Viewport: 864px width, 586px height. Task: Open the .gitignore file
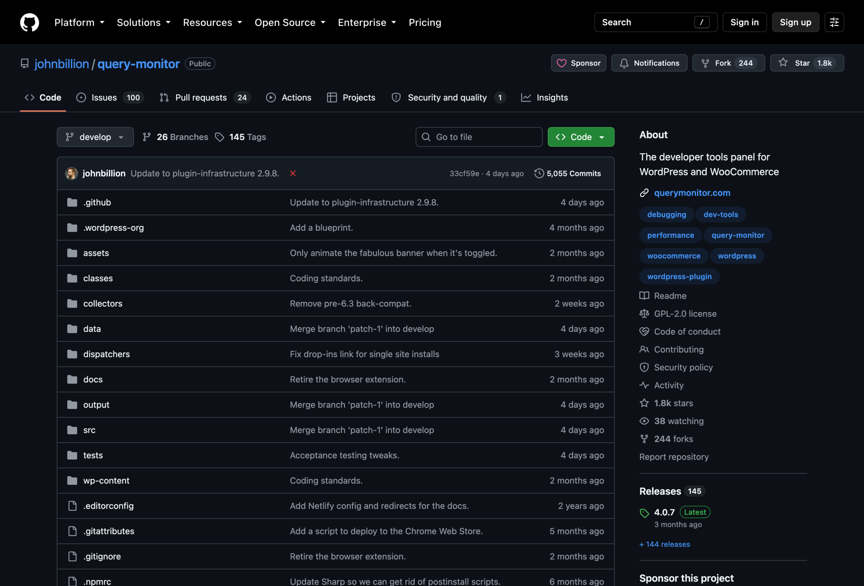[102, 556]
